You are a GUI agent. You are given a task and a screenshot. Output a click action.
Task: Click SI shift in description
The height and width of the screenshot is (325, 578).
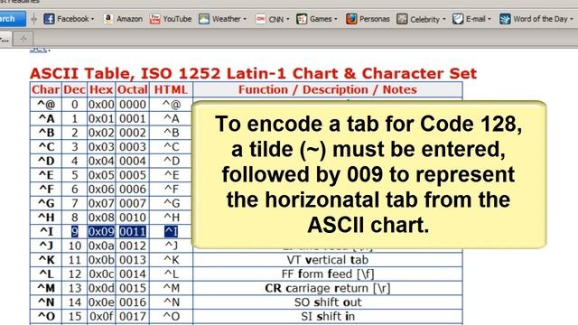tap(328, 316)
